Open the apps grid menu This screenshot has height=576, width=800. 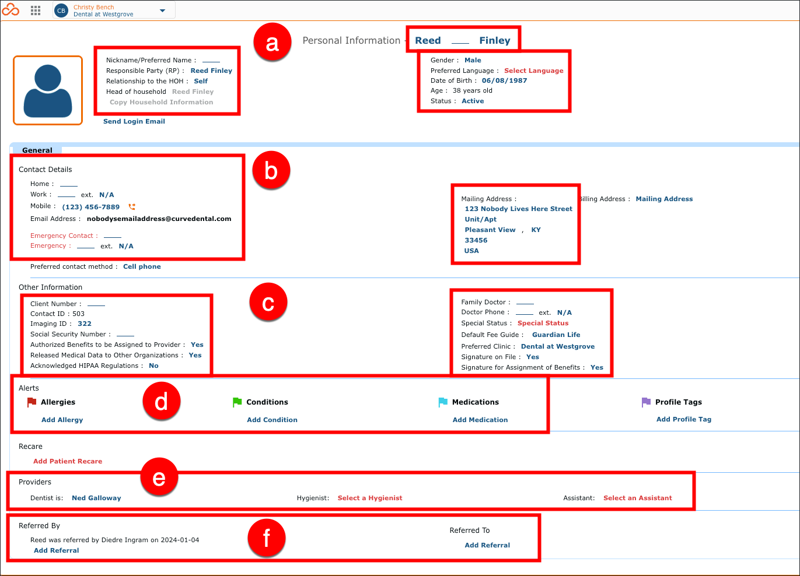tap(36, 10)
